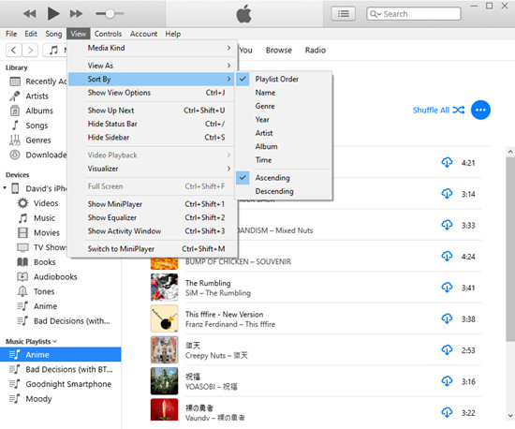Download YOASOBI song from cloud

pos(447,381)
